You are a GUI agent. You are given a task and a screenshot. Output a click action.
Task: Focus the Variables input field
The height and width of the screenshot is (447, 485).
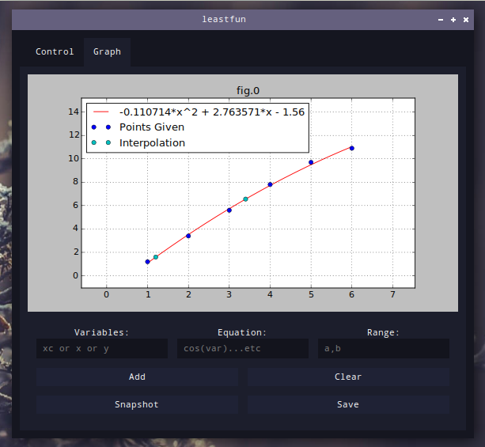(102, 349)
